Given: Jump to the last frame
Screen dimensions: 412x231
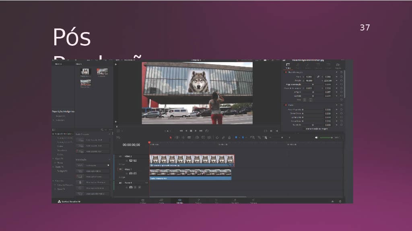Looking at the screenshot, I should coord(201,131).
